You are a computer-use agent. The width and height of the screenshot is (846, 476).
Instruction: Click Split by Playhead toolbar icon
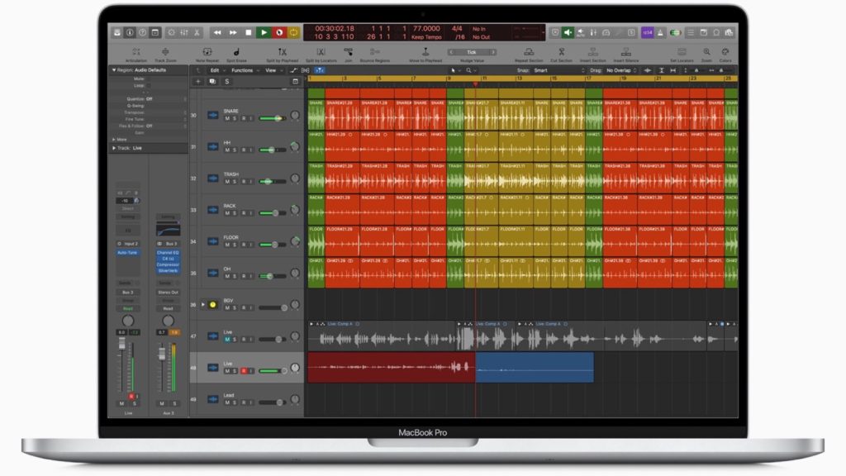(x=283, y=52)
